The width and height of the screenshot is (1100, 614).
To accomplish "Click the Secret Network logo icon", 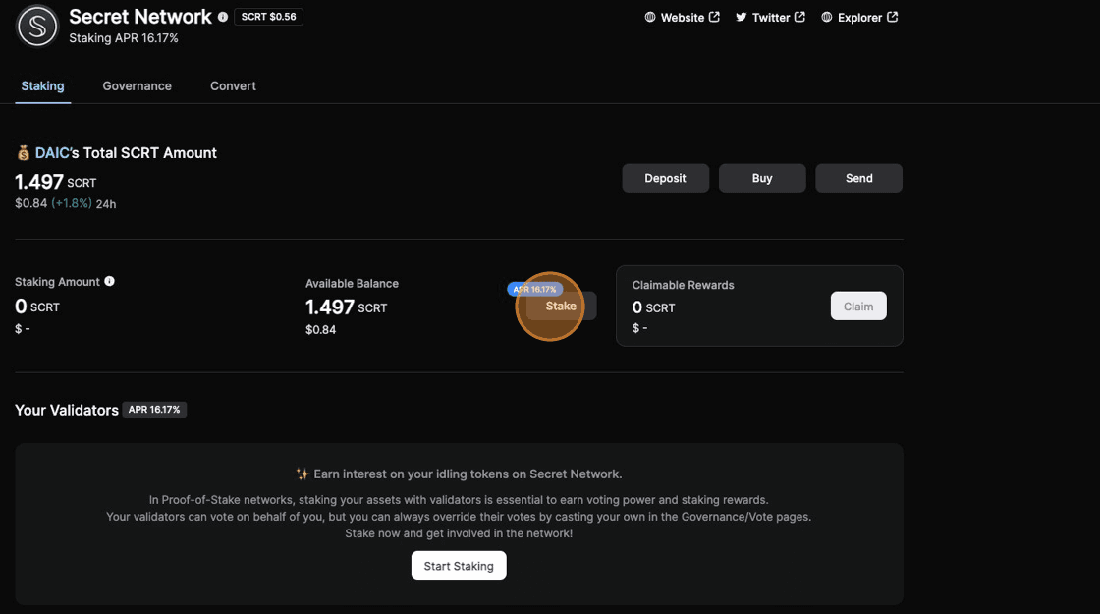I will click(37, 27).
